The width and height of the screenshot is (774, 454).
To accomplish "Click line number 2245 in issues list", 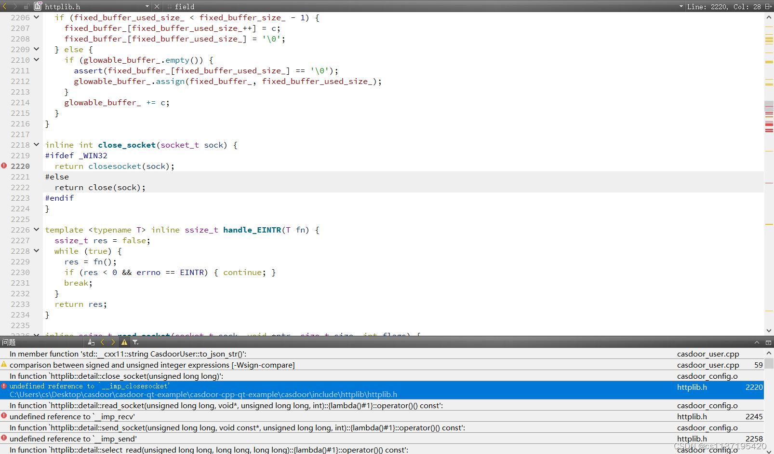I will click(754, 416).
